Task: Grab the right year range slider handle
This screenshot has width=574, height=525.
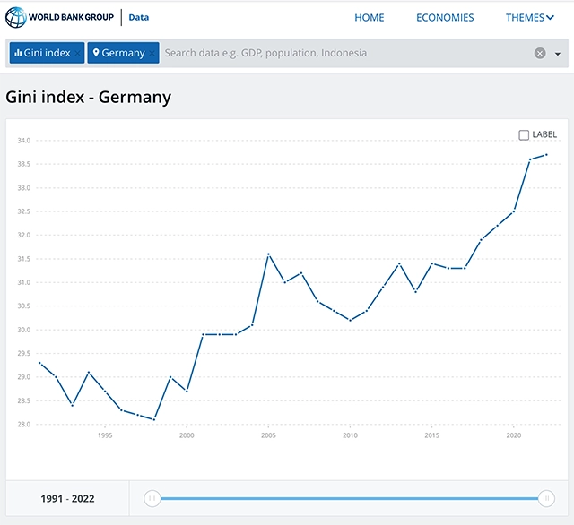Action: pyautogui.click(x=546, y=498)
